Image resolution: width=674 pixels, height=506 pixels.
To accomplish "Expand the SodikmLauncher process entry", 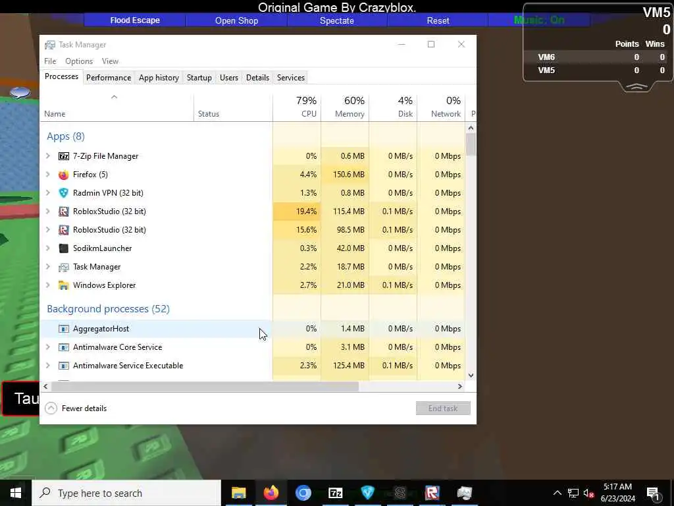I will [48, 248].
